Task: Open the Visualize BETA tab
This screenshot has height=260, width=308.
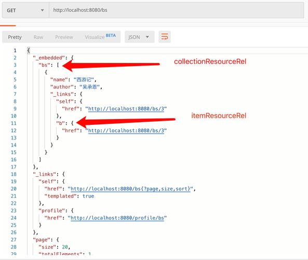Action: (x=100, y=37)
